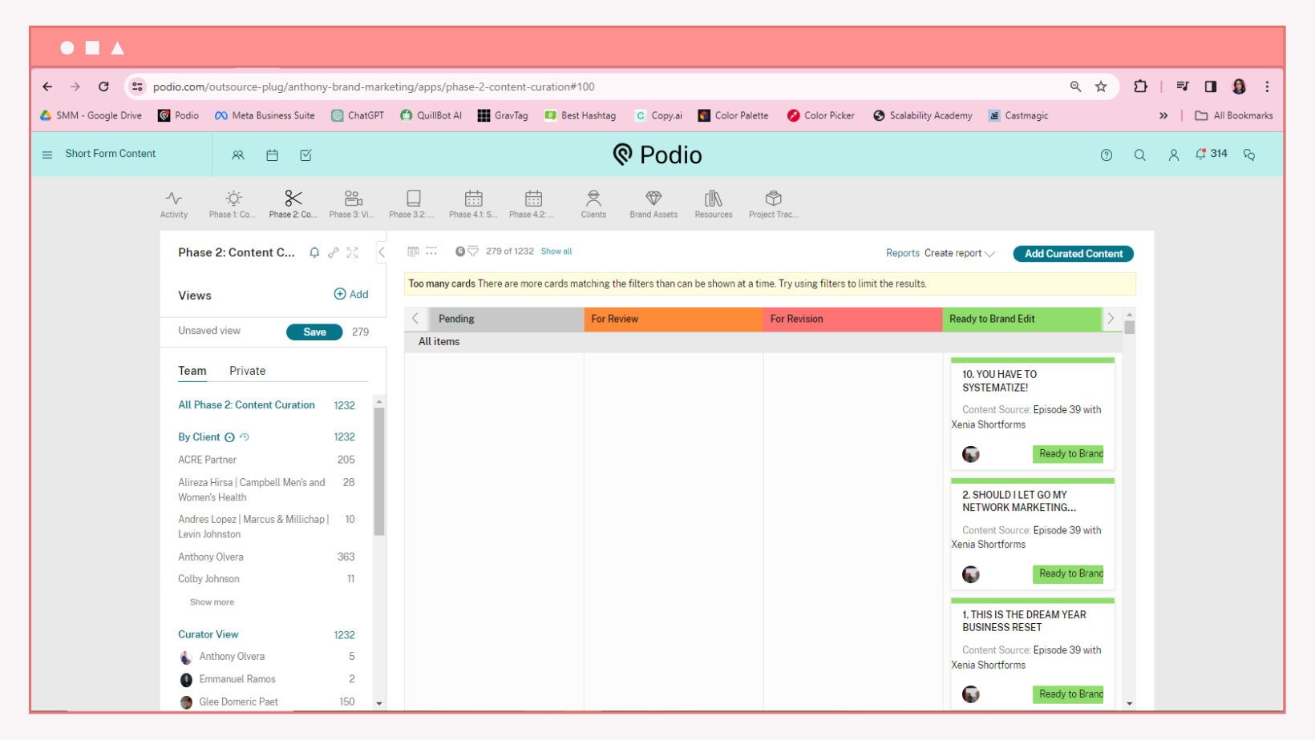Open All Phase 2: Content Curation view
Screen dimensions: 1315x740
[x=246, y=405]
